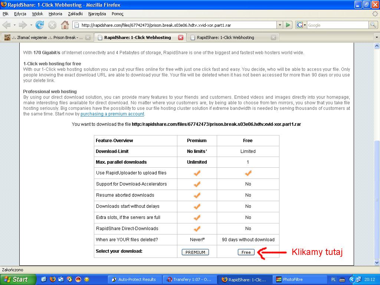Open the Historia menu
380x285 pixels.
(55, 14)
